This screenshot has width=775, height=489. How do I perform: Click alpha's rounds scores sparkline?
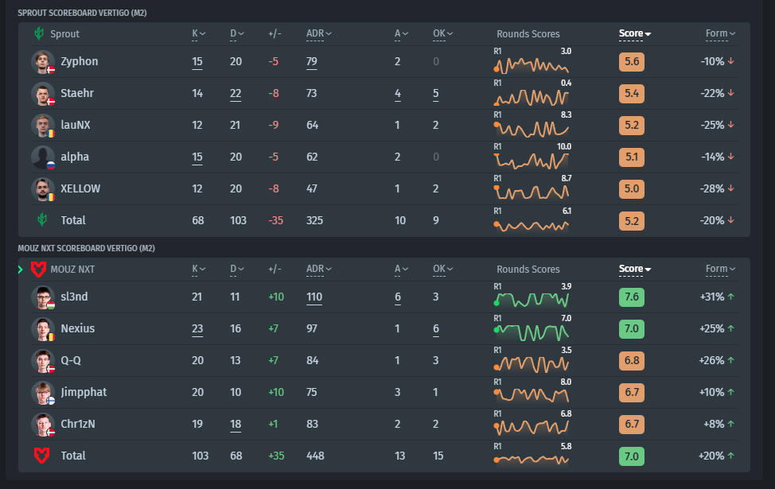pos(532,161)
